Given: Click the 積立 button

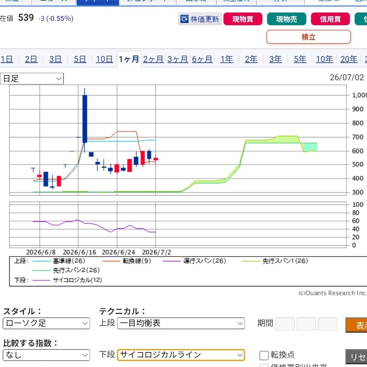Looking at the screenshot, I should [308, 37].
